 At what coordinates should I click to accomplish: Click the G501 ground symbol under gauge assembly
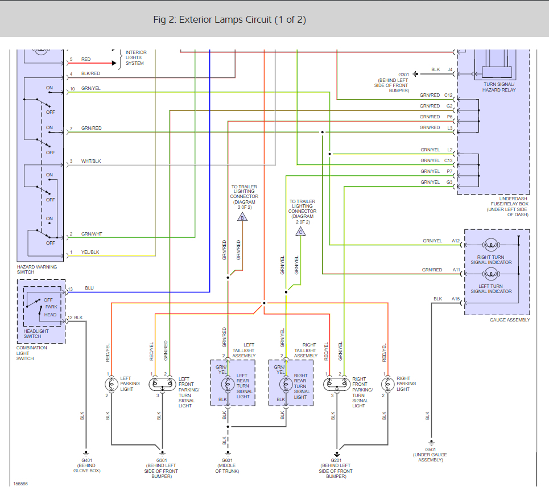431,443
